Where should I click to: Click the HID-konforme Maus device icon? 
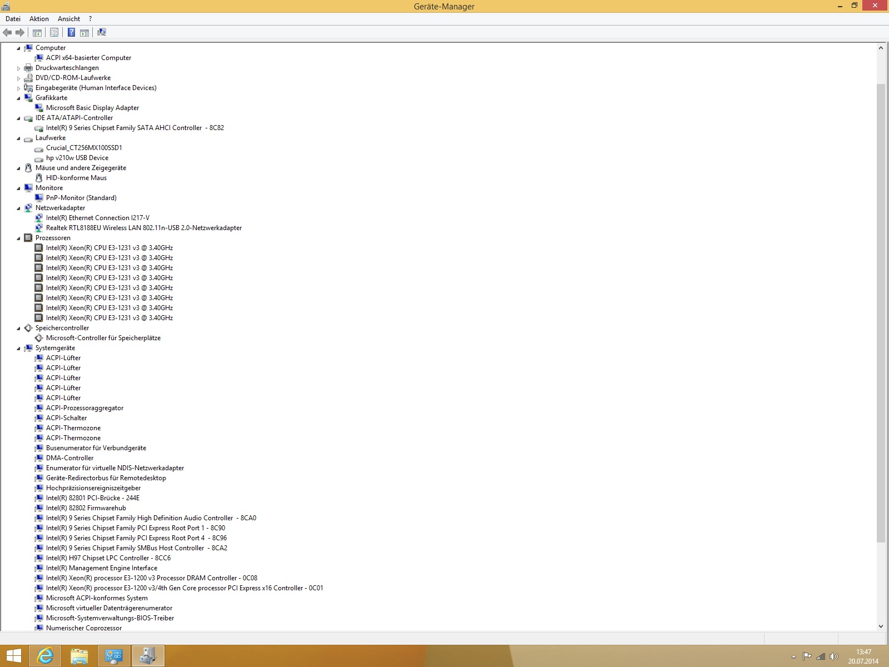point(39,178)
